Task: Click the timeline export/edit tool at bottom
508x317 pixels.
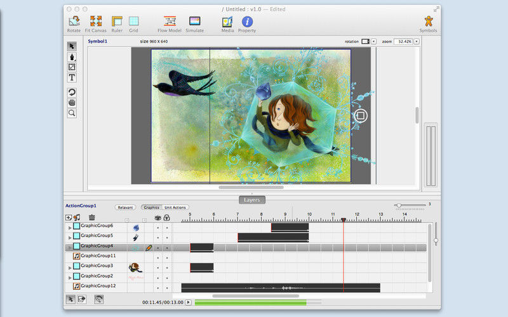Action: (x=82, y=299)
